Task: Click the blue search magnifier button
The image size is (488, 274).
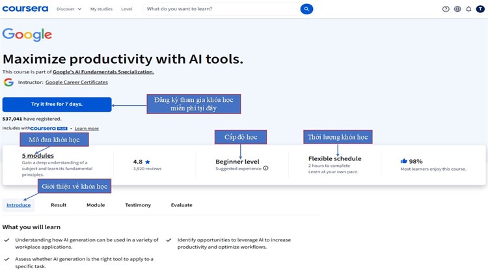Action: click(x=306, y=9)
